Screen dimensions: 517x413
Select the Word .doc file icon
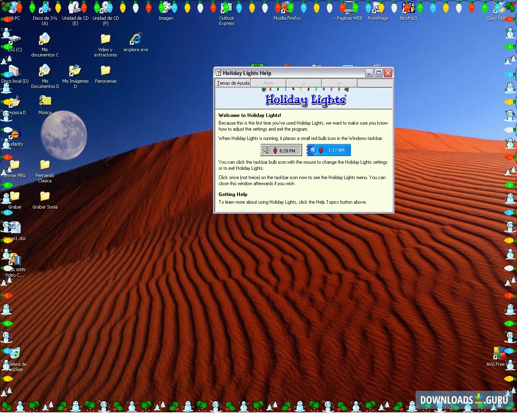point(15,228)
